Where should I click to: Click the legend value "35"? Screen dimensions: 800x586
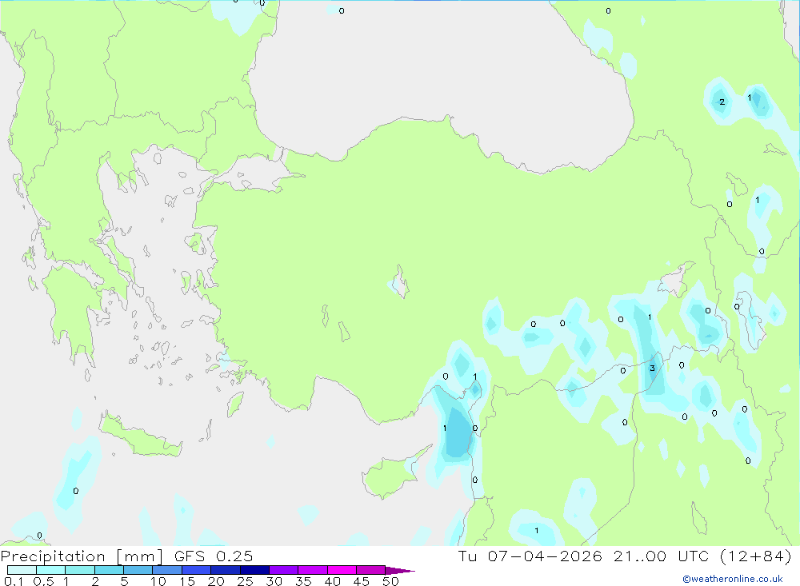303,581
